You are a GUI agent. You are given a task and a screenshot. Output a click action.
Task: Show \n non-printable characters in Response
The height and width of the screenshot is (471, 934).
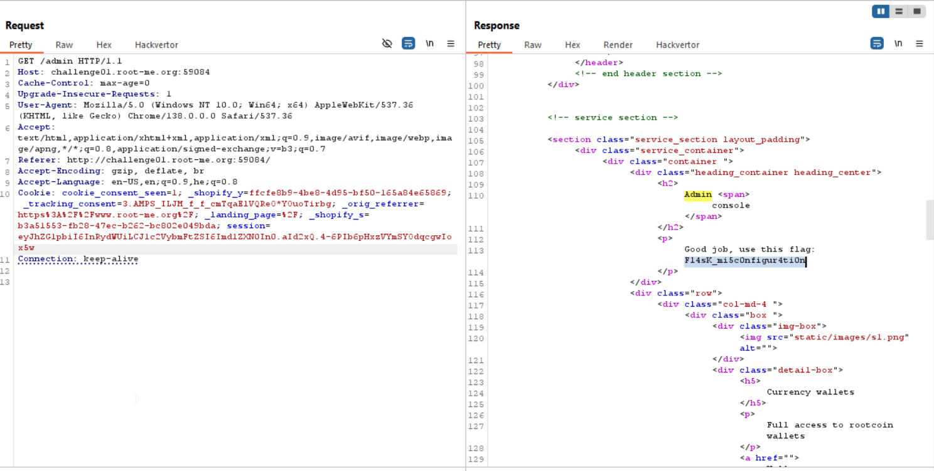[x=898, y=43]
